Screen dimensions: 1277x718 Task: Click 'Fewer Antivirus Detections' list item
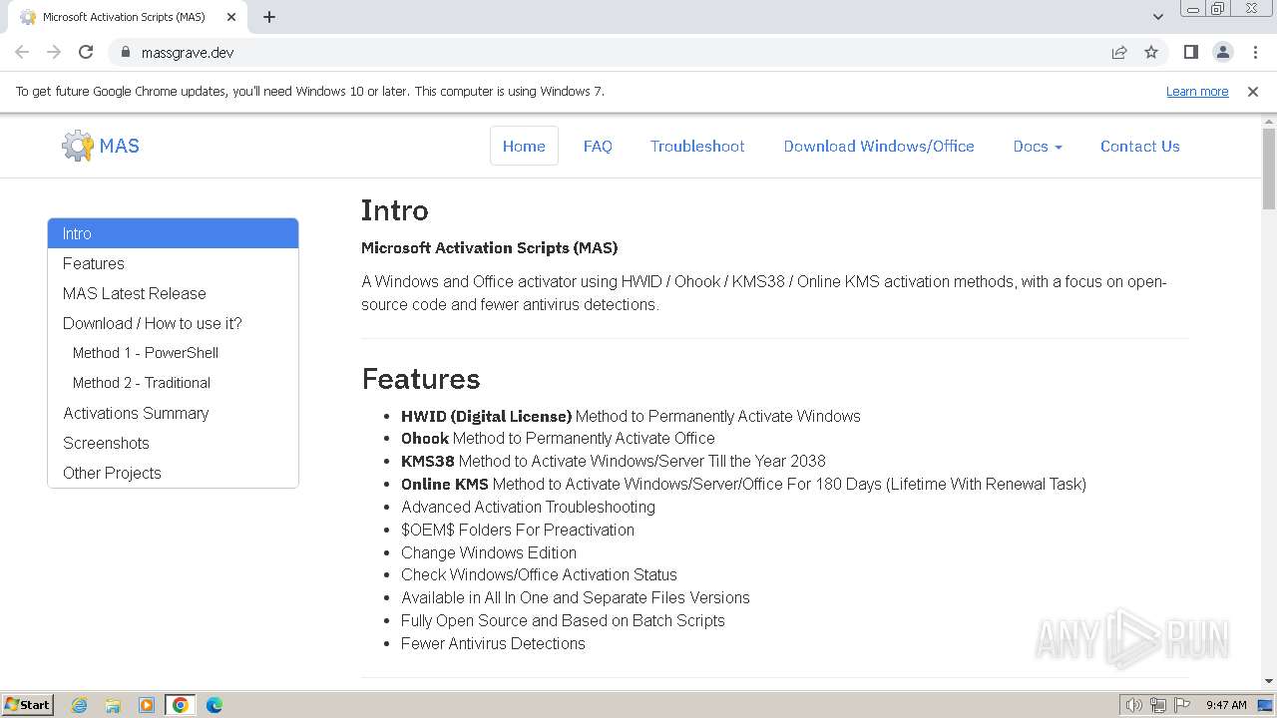pos(493,643)
